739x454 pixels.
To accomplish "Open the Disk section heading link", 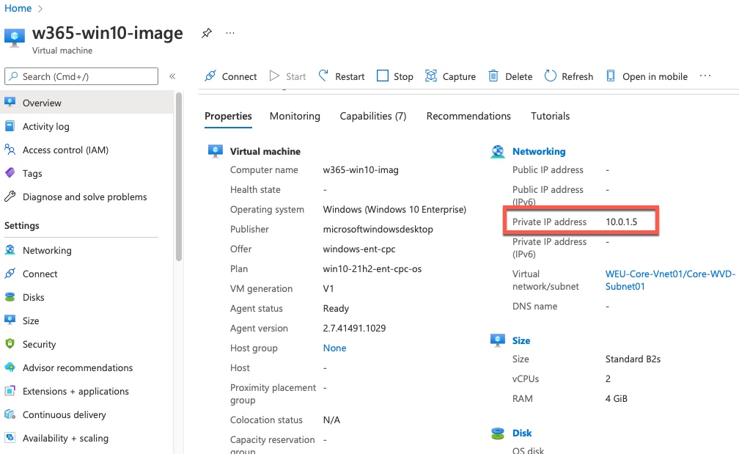I will tap(522, 433).
